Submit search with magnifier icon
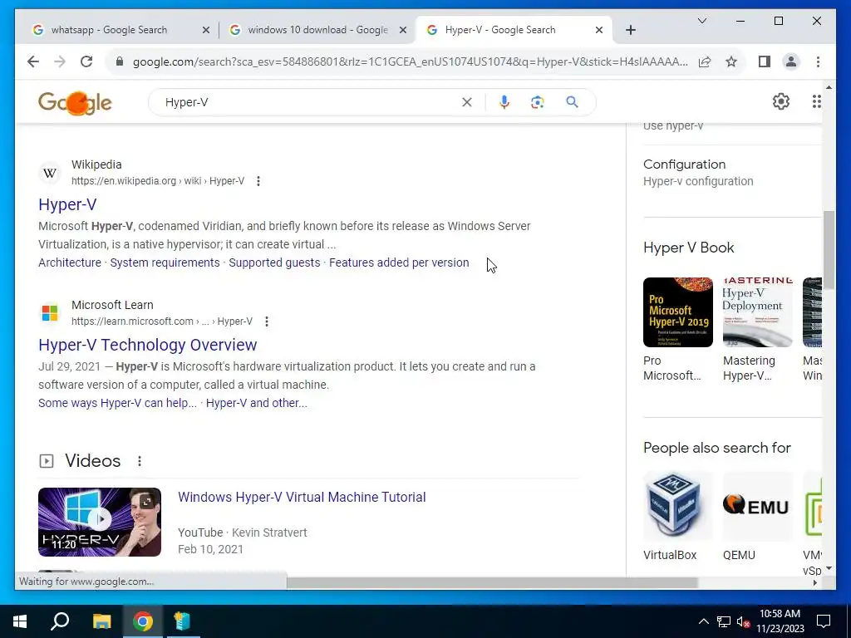Screen dimensions: 851x638 (572, 102)
